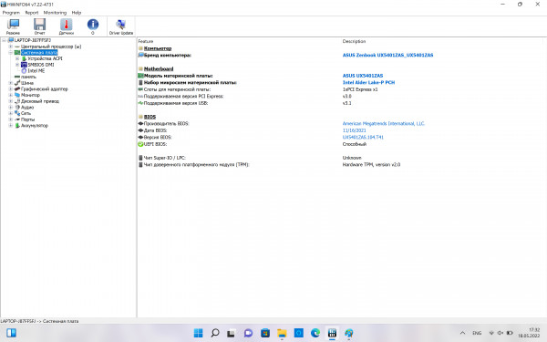Open the Windows Start button
547x342 pixels.
[198, 333]
